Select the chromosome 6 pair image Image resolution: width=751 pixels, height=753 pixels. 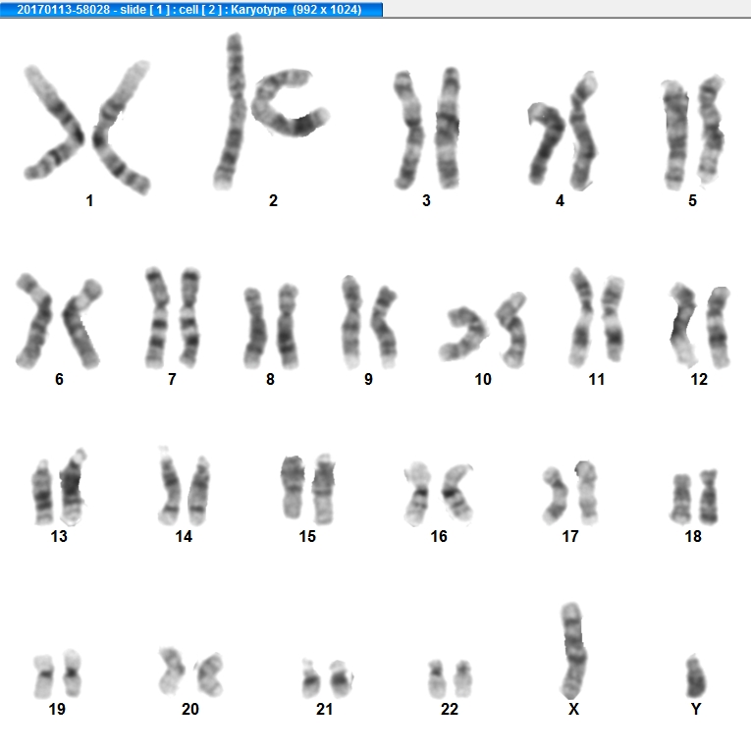pos(59,321)
